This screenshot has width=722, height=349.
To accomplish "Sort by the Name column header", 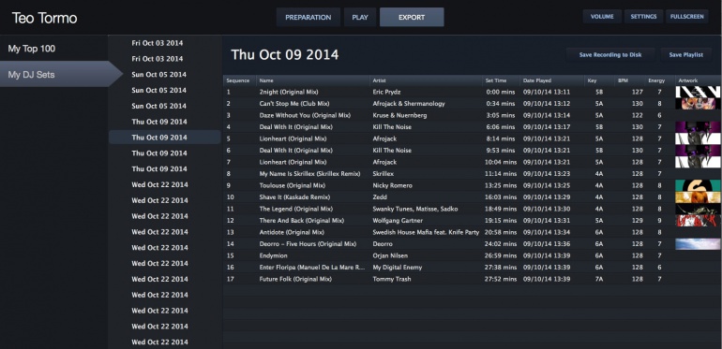I will coord(313,80).
